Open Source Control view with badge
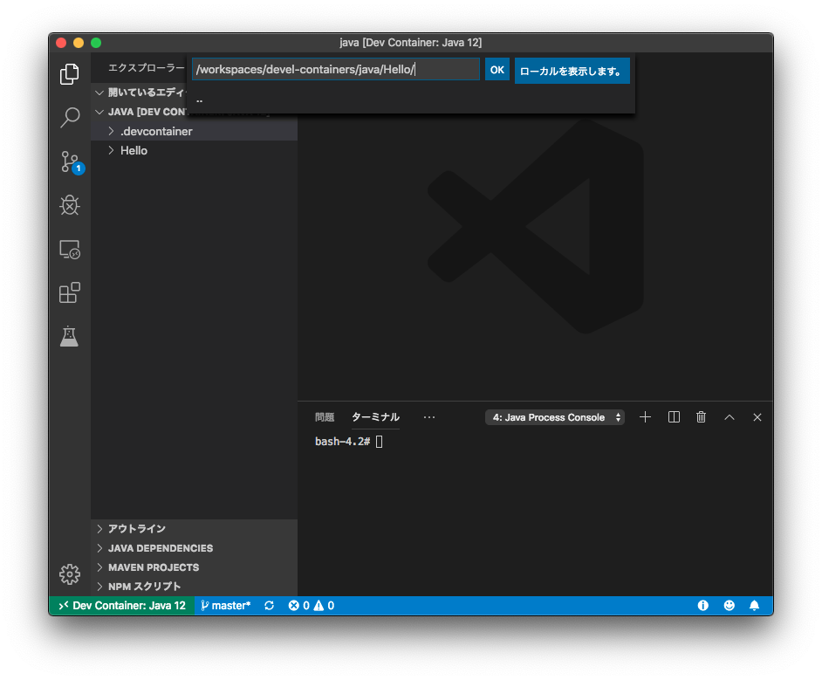Image resolution: width=822 pixels, height=680 pixels. pyautogui.click(x=71, y=162)
